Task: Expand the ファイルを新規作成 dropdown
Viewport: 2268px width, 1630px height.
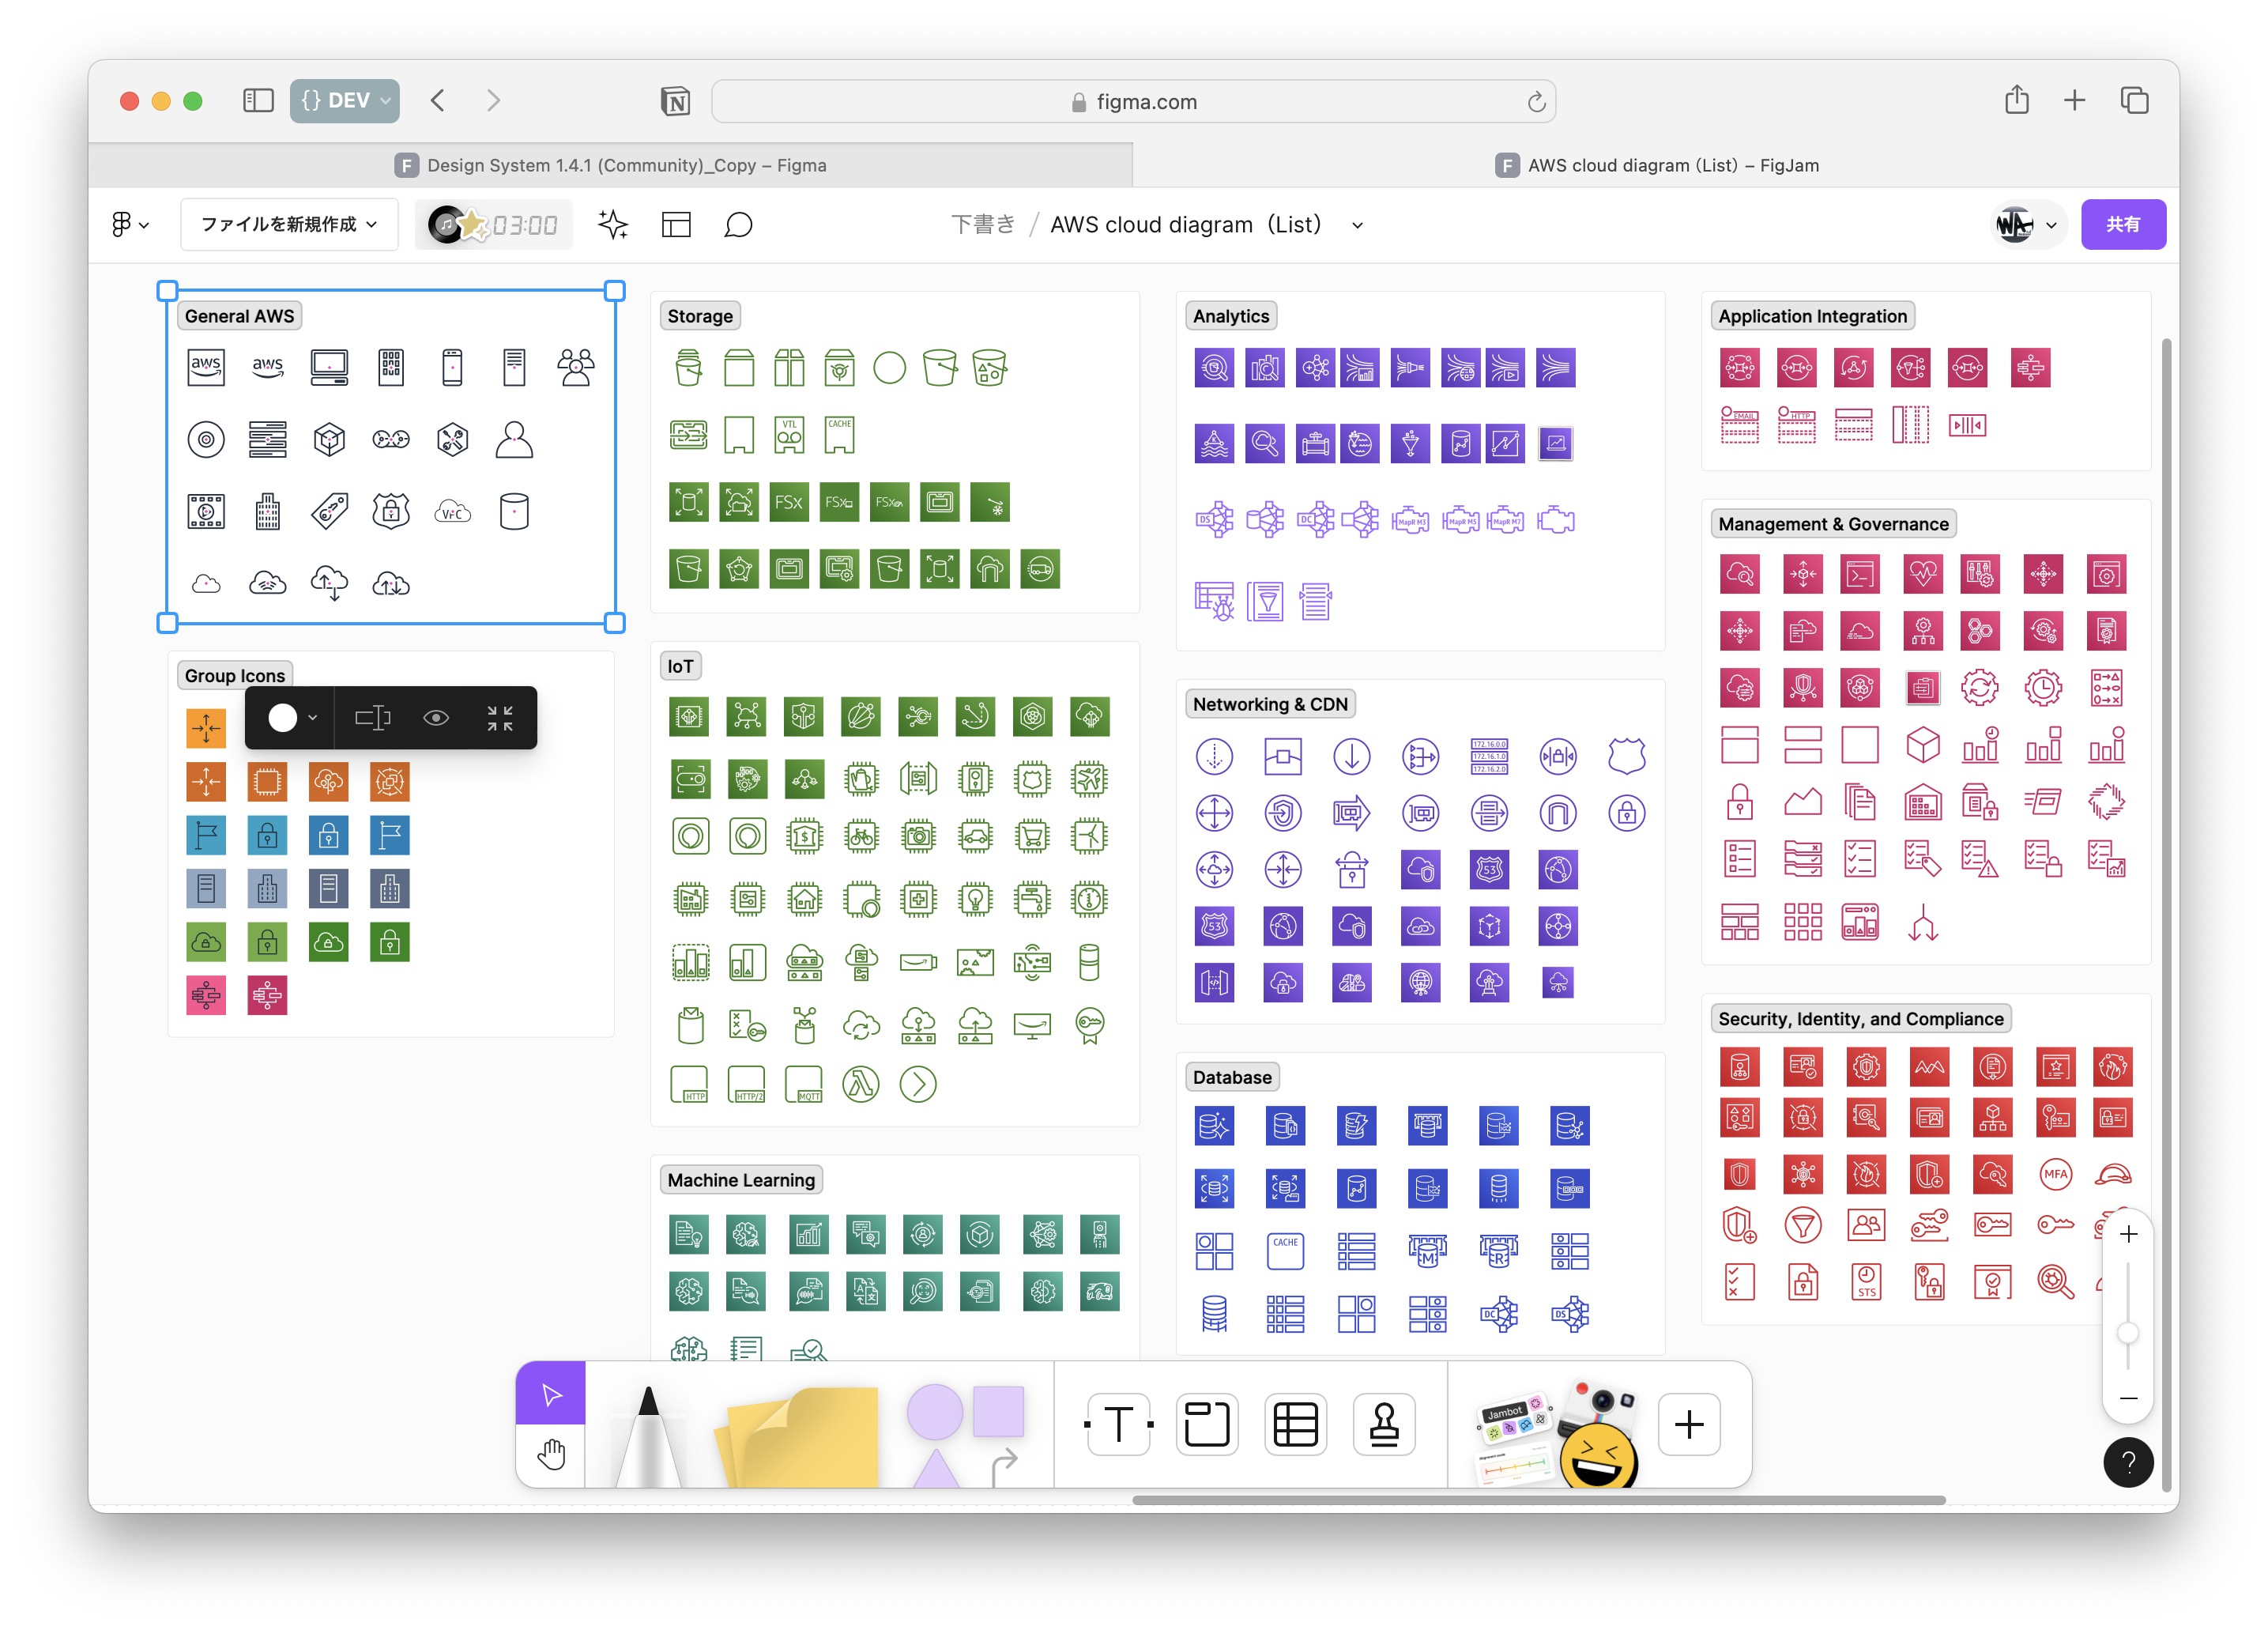Action: click(x=289, y=225)
